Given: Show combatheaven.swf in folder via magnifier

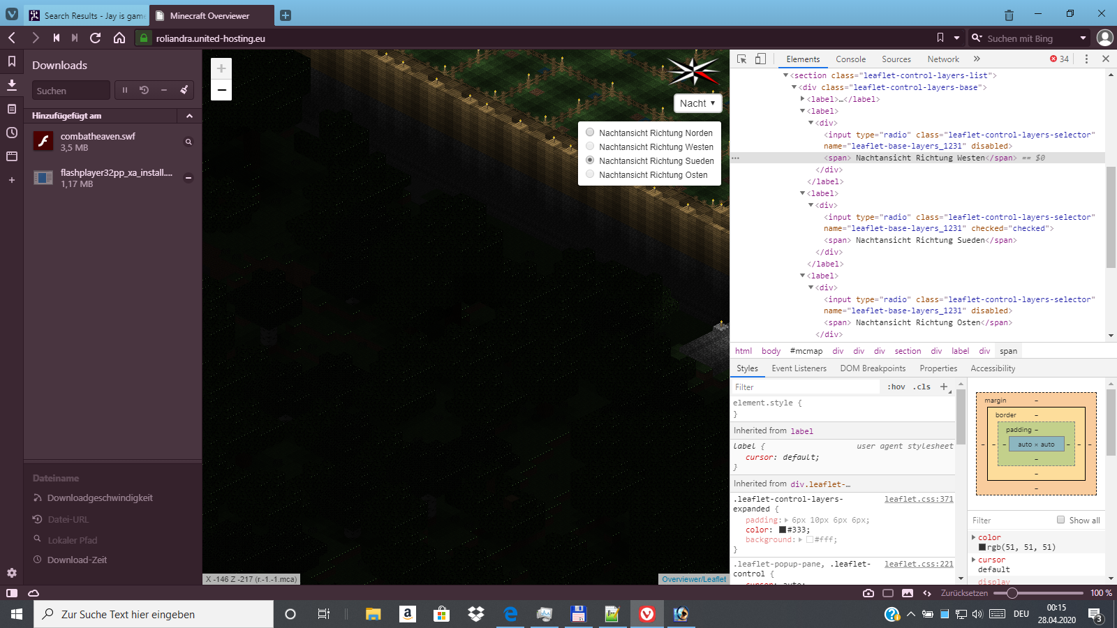Looking at the screenshot, I should (x=188, y=142).
